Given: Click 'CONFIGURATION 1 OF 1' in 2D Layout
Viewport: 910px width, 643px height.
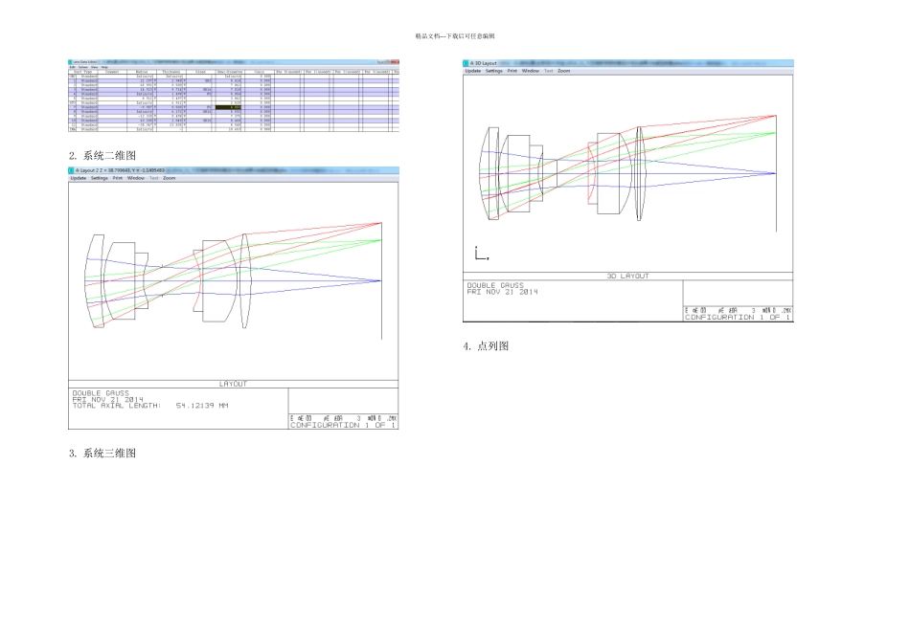Looking at the screenshot, I should coord(343,425).
